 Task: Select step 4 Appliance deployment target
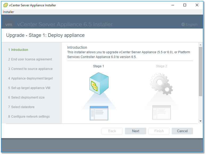tap(31, 78)
